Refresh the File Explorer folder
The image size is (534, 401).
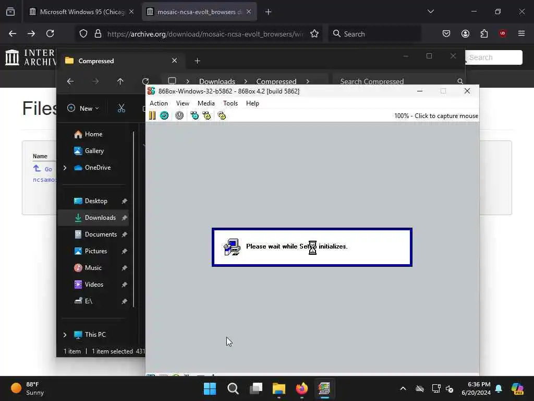(145, 81)
